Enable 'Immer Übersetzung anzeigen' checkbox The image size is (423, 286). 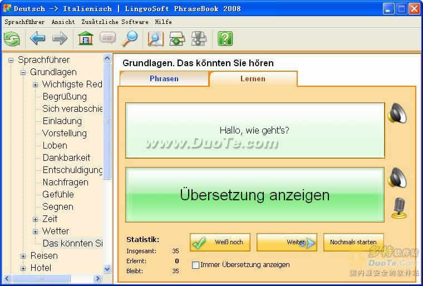pyautogui.click(x=195, y=265)
